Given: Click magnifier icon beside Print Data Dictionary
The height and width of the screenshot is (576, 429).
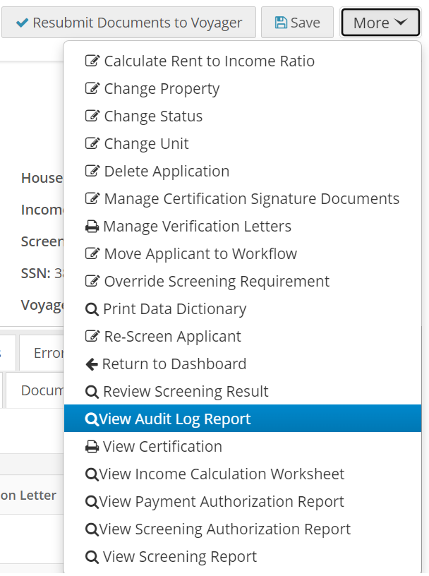Looking at the screenshot, I should (x=92, y=309).
